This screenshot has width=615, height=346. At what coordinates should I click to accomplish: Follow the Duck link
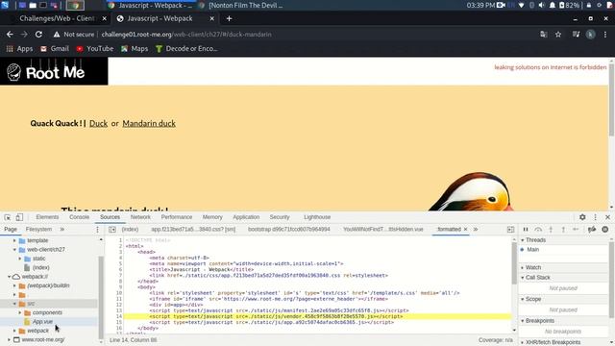[98, 124]
